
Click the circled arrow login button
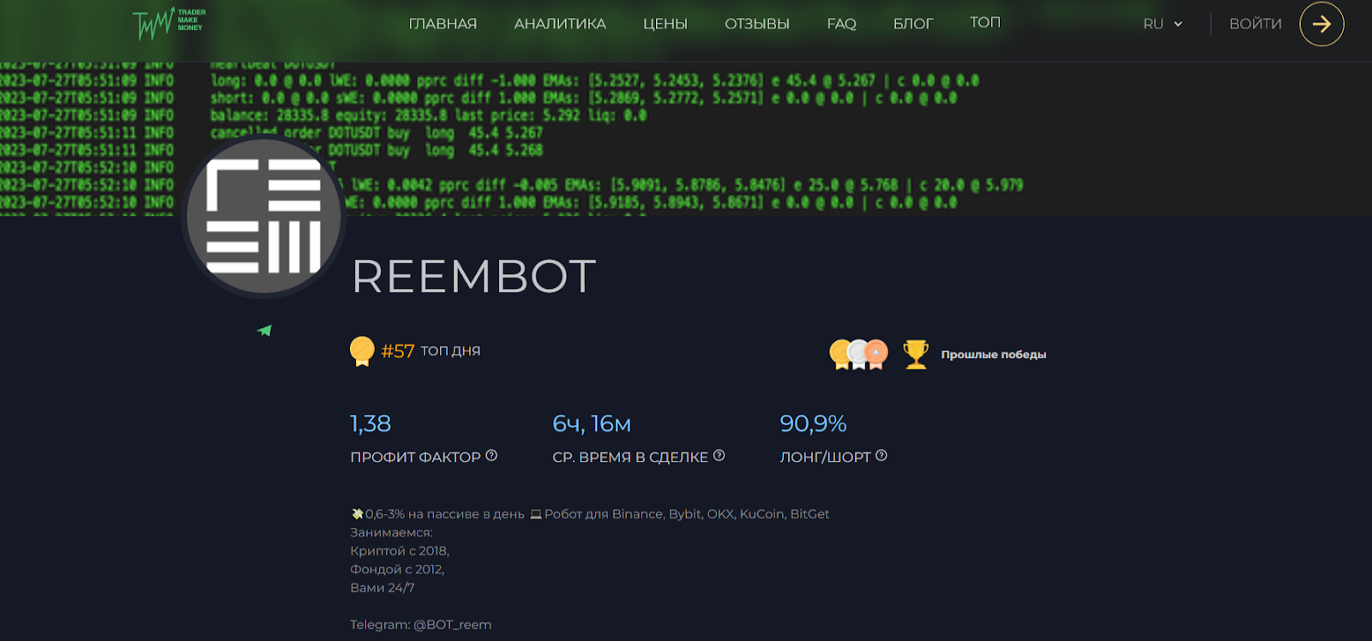tap(1321, 24)
